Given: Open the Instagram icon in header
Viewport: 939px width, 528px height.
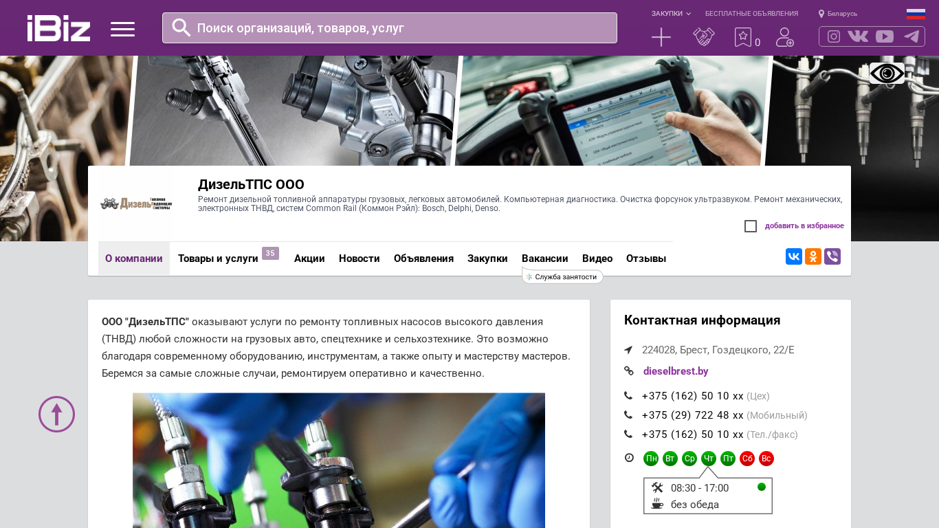Looking at the screenshot, I should tap(834, 36).
